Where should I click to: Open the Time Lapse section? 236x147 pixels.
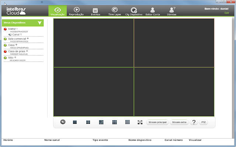point(114,11)
